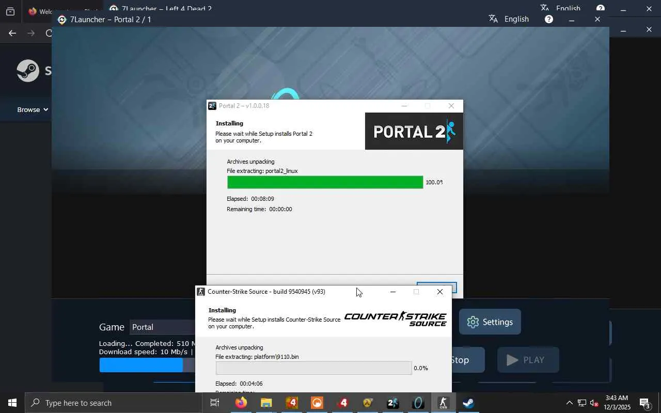This screenshot has width=661, height=413.
Task: Open the Browse menu in Steam page
Action: (x=33, y=109)
